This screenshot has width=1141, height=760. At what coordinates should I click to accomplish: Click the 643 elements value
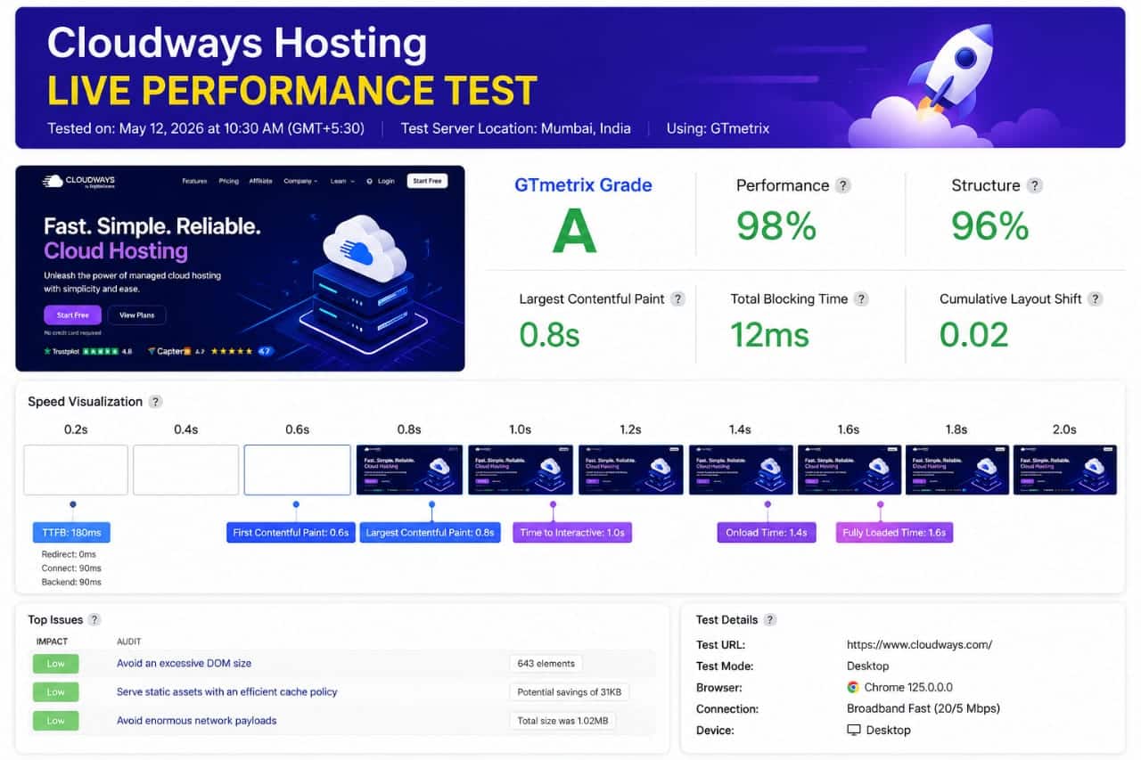546,663
